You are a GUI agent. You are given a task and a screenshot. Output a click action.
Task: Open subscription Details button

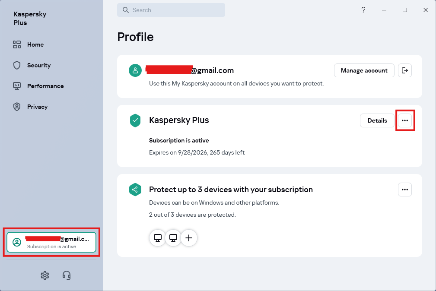point(377,120)
